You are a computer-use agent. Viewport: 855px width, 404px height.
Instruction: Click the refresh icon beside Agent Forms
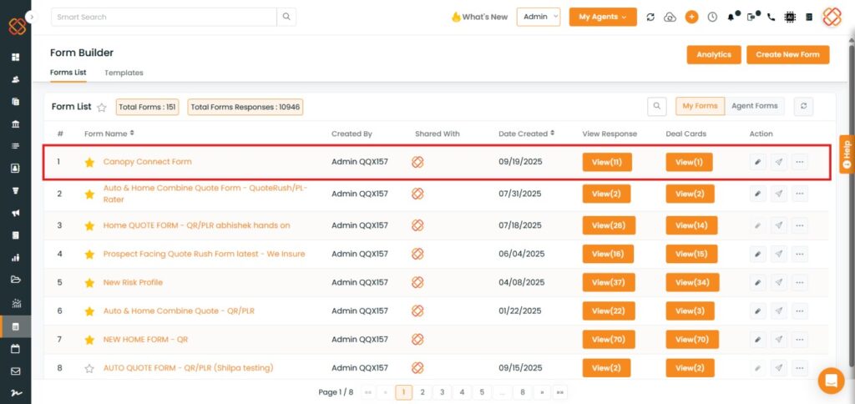[x=803, y=106]
